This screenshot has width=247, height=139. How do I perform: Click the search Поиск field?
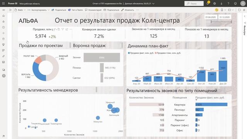pyautogui.click(x=194, y=3)
